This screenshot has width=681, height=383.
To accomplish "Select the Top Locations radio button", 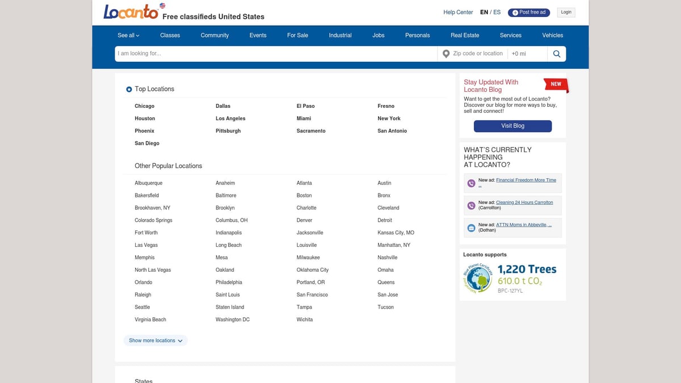I will (129, 89).
